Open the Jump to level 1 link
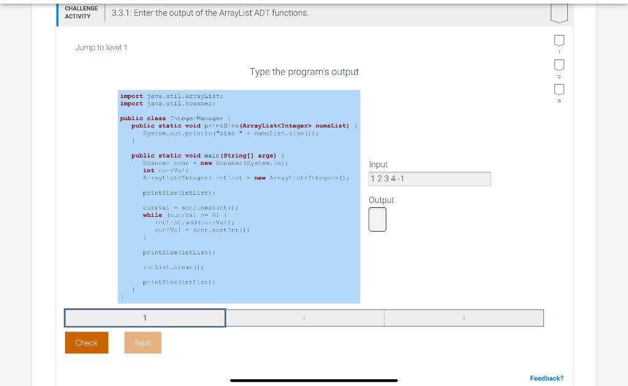The image size is (628, 386). 101,47
